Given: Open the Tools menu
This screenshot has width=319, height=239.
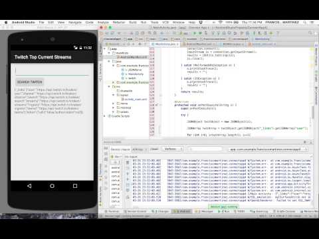Looking at the screenshot, I should coord(155,23).
